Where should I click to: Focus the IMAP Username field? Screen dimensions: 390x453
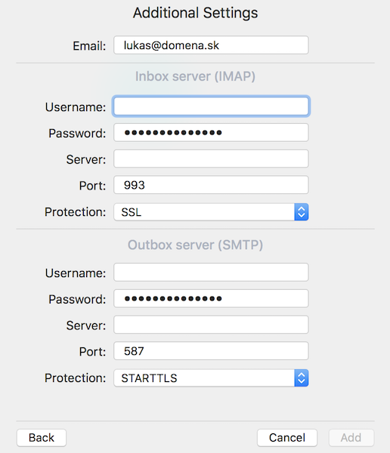(x=211, y=106)
